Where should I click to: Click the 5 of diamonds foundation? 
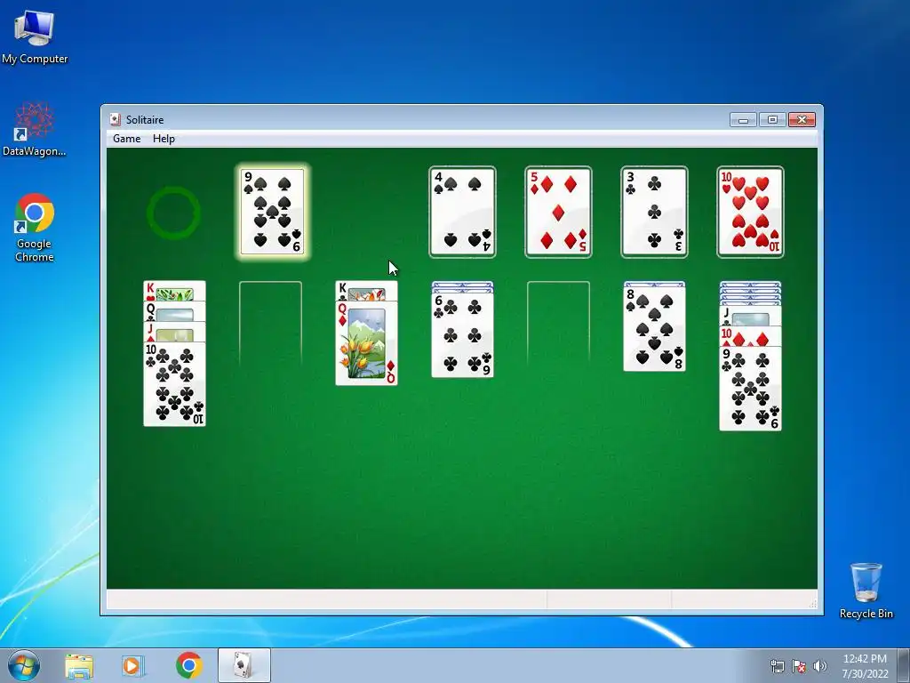[x=558, y=212]
